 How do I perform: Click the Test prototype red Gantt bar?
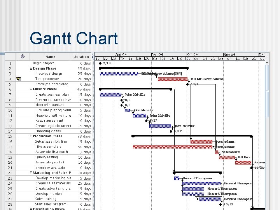173,79
